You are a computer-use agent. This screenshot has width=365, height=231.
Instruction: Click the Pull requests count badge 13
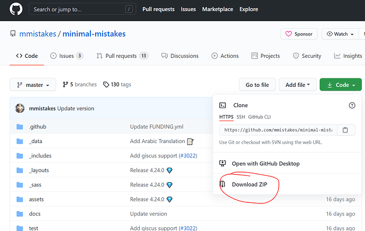click(x=144, y=56)
